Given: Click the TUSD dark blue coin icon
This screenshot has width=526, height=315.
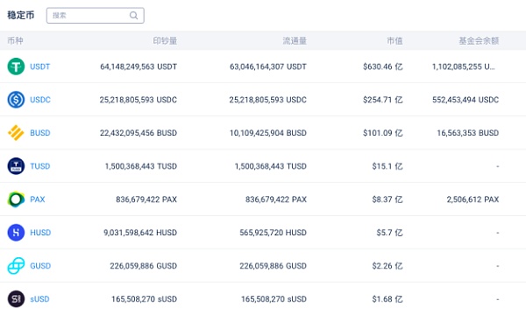Looking at the screenshot, I should (x=16, y=166).
